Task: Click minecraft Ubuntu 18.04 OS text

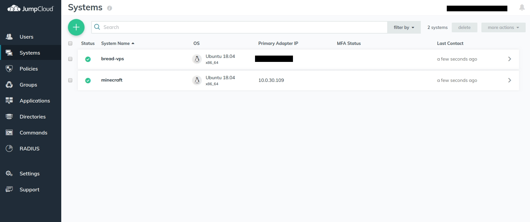Action: (220, 78)
